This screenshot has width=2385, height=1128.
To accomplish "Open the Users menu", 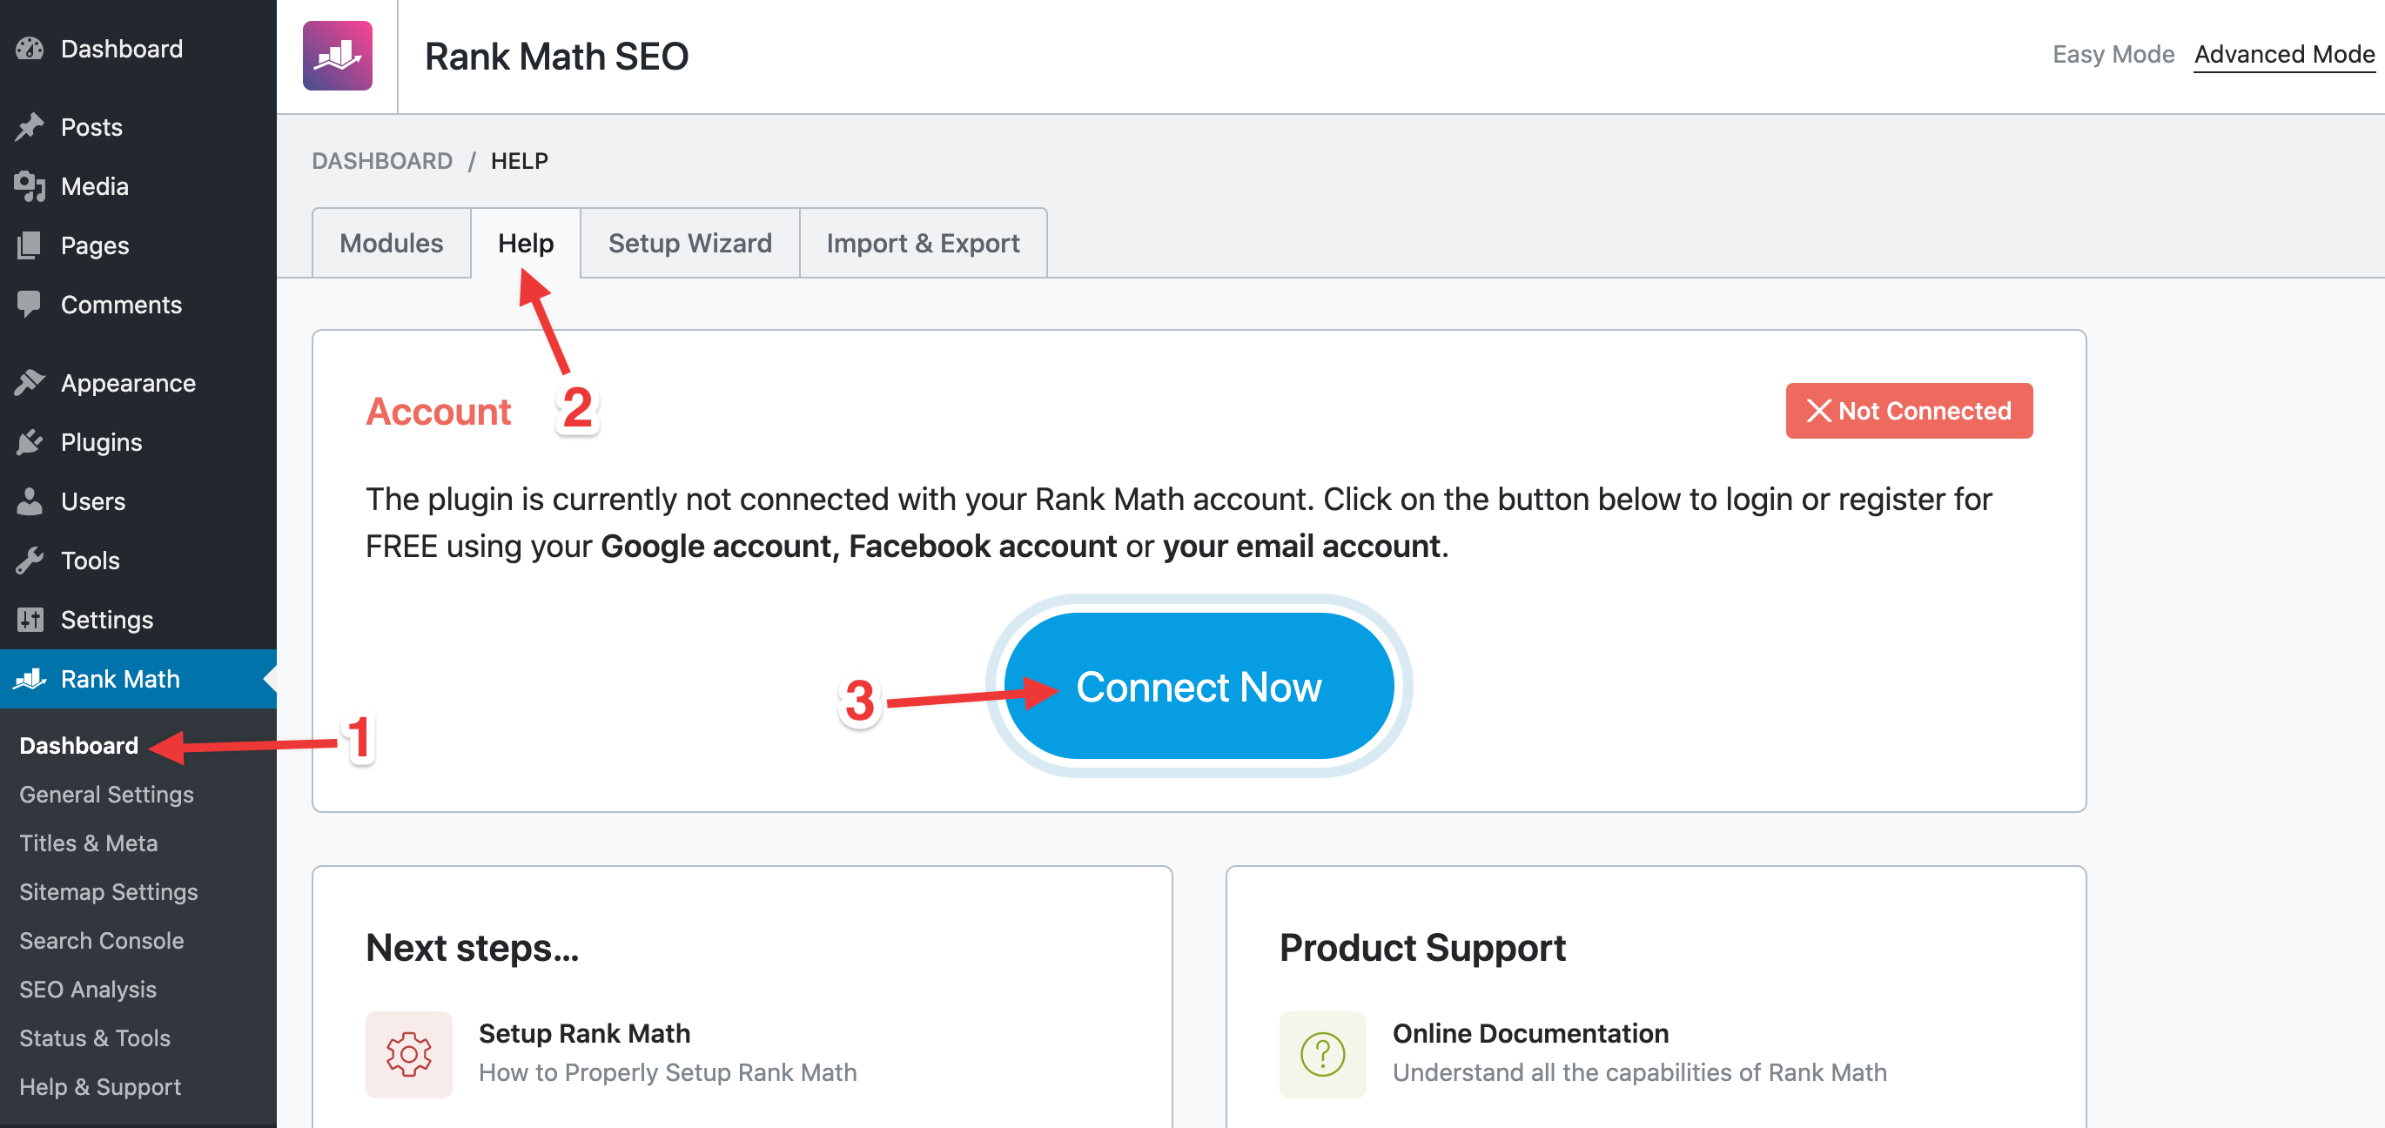I will [x=138, y=501].
